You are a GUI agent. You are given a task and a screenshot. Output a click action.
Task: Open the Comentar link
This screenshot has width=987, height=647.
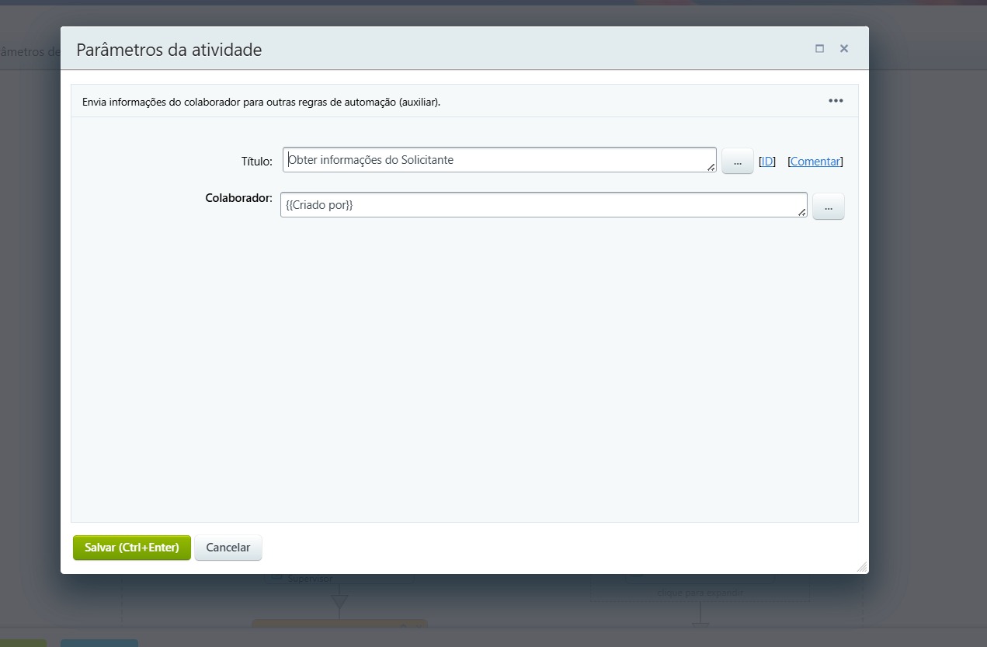(815, 162)
